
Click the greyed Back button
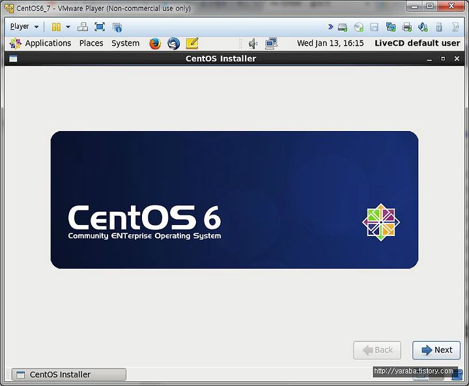click(377, 350)
